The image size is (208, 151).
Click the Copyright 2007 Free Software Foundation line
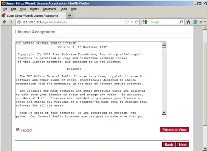click(x=79, y=54)
